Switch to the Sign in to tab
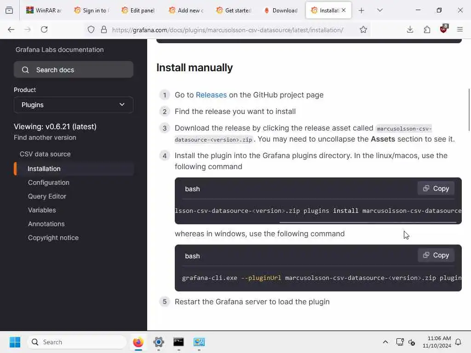471x353 pixels. (92, 10)
